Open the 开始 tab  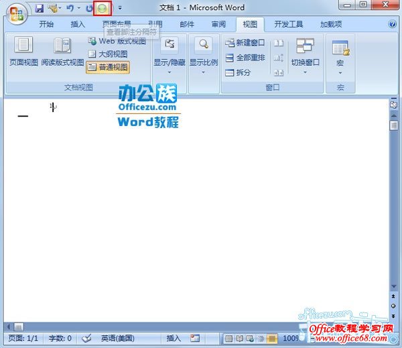[46, 24]
